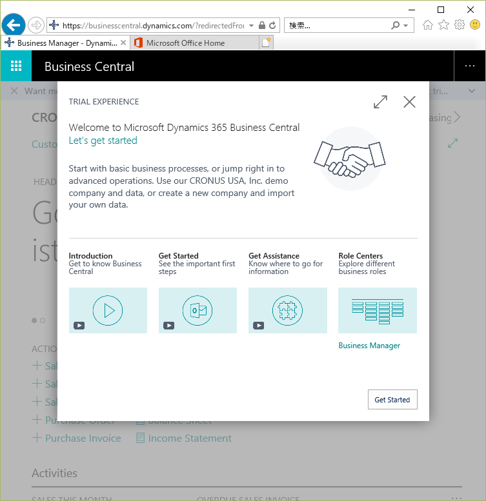Click the smiley feedback icon
This screenshot has width=486, height=501.
[475, 25]
